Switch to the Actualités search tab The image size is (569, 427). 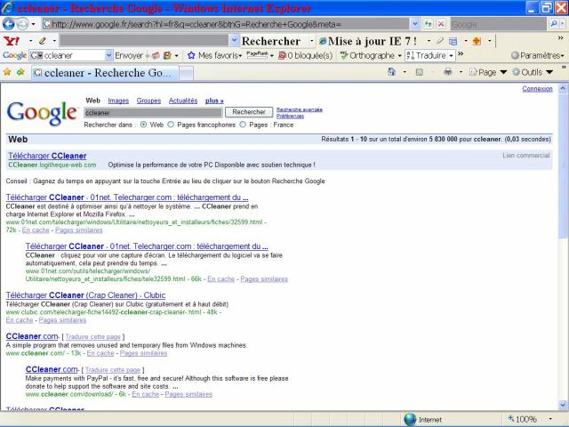click(x=183, y=101)
